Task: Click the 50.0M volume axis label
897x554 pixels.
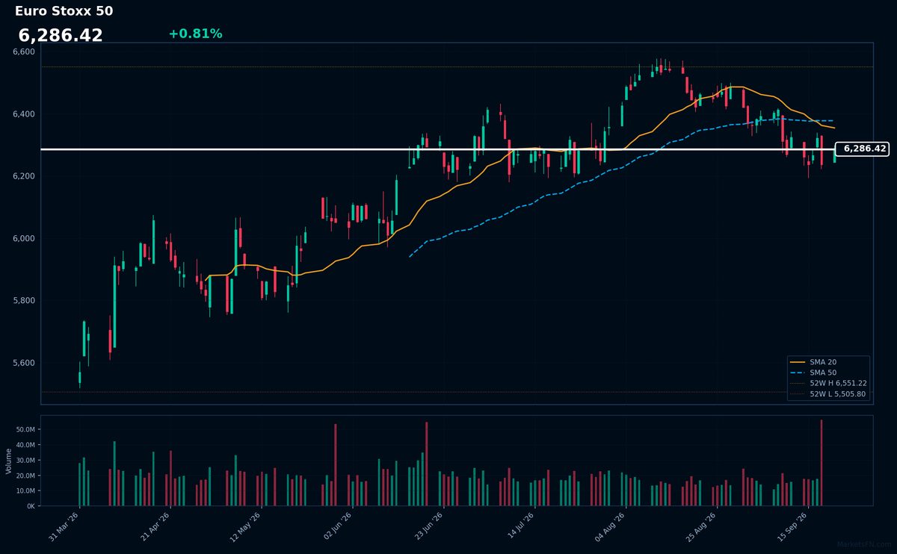Action: pyautogui.click(x=25, y=430)
